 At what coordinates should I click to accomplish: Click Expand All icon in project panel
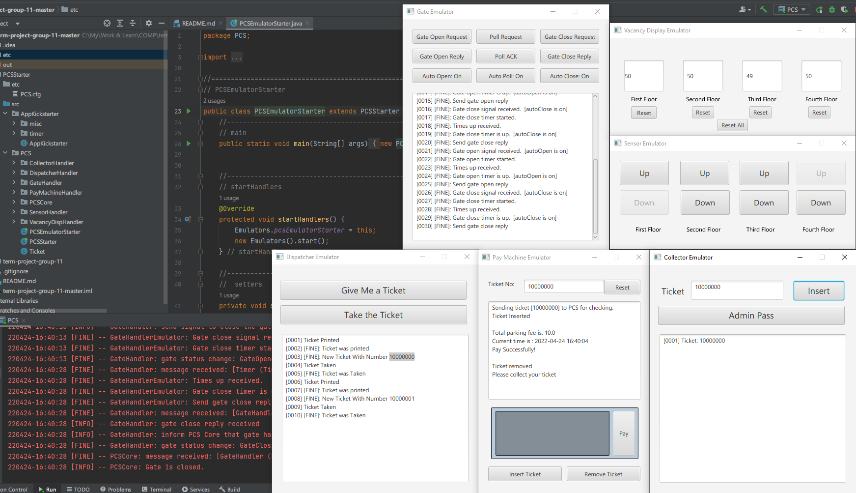click(120, 23)
